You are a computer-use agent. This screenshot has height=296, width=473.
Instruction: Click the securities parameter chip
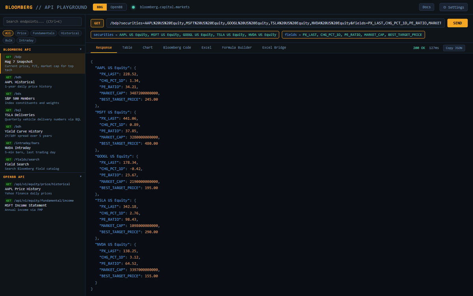pos(185,35)
